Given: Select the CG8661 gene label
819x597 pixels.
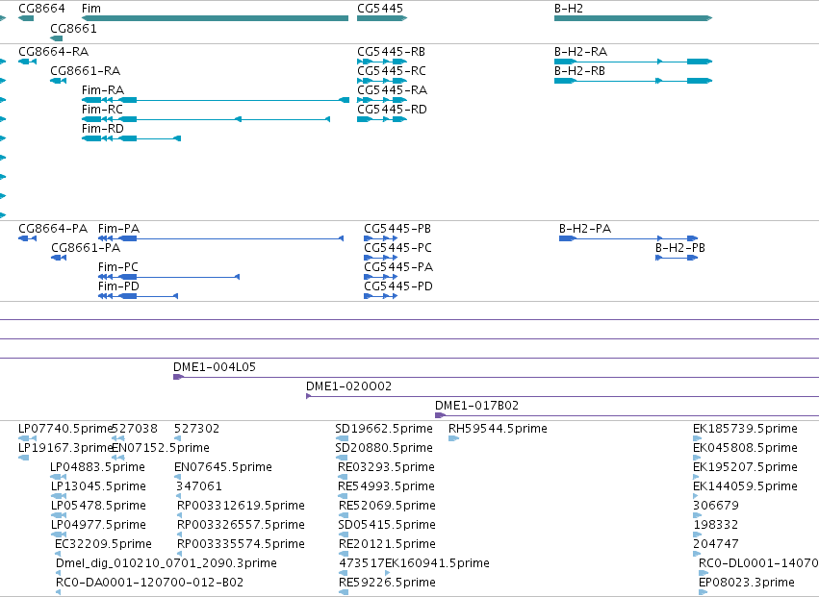Looking at the screenshot, I should tap(74, 28).
